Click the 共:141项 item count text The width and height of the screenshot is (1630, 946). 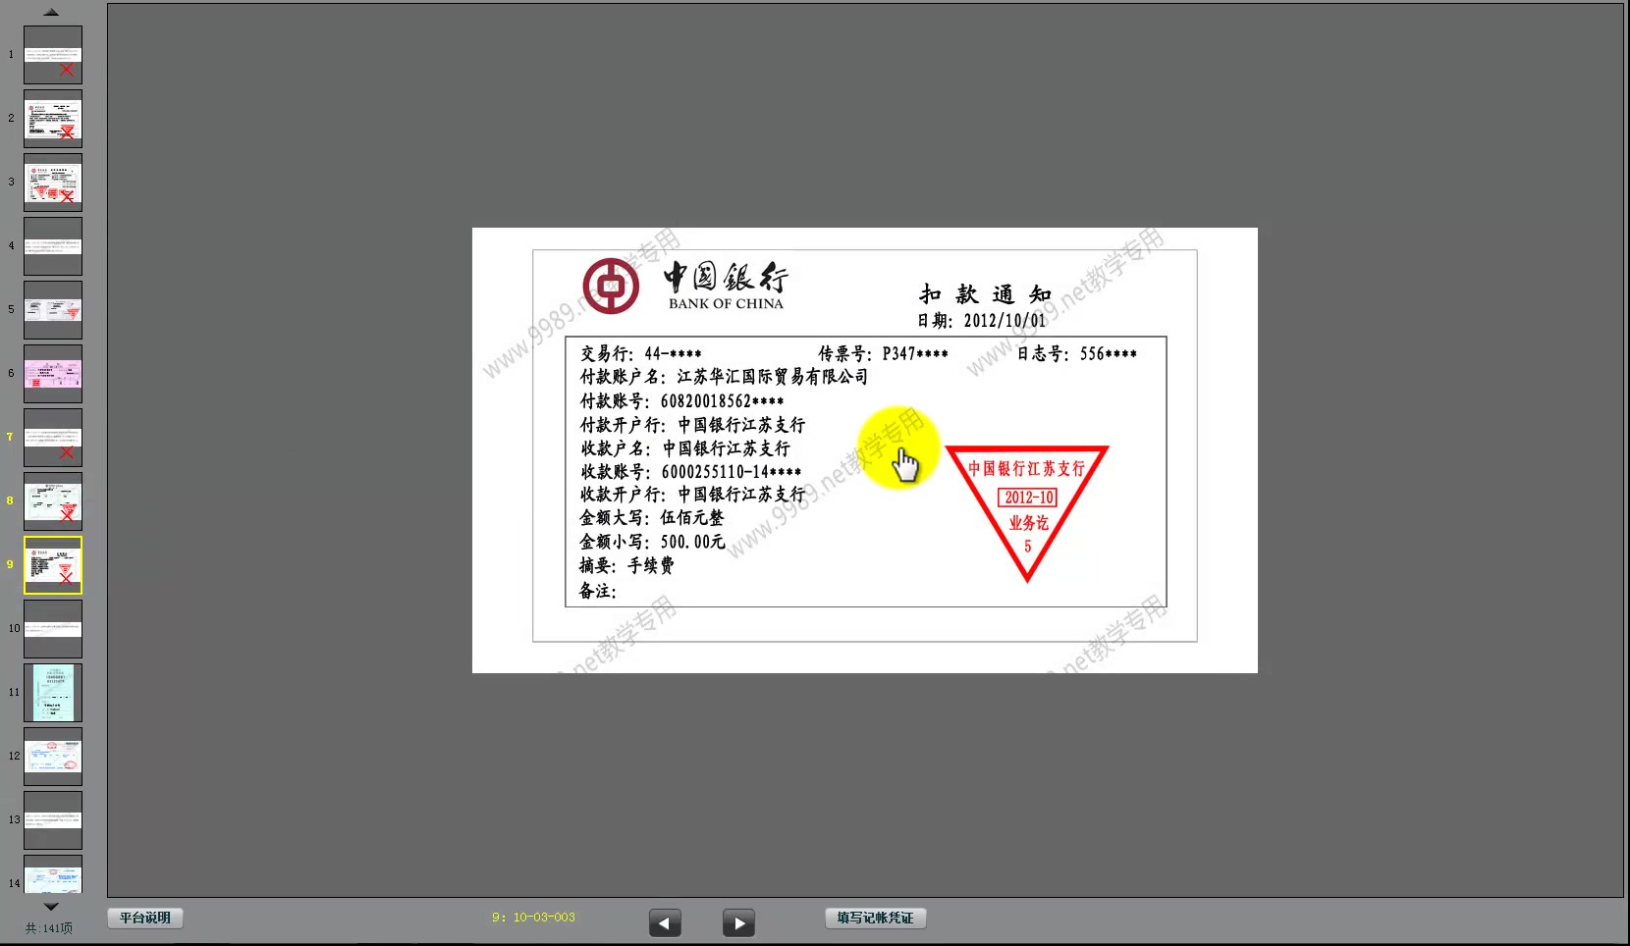49,928
